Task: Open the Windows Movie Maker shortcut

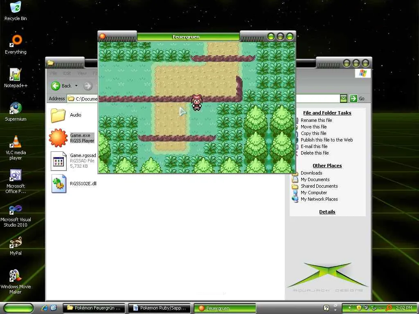Action: pos(16,282)
